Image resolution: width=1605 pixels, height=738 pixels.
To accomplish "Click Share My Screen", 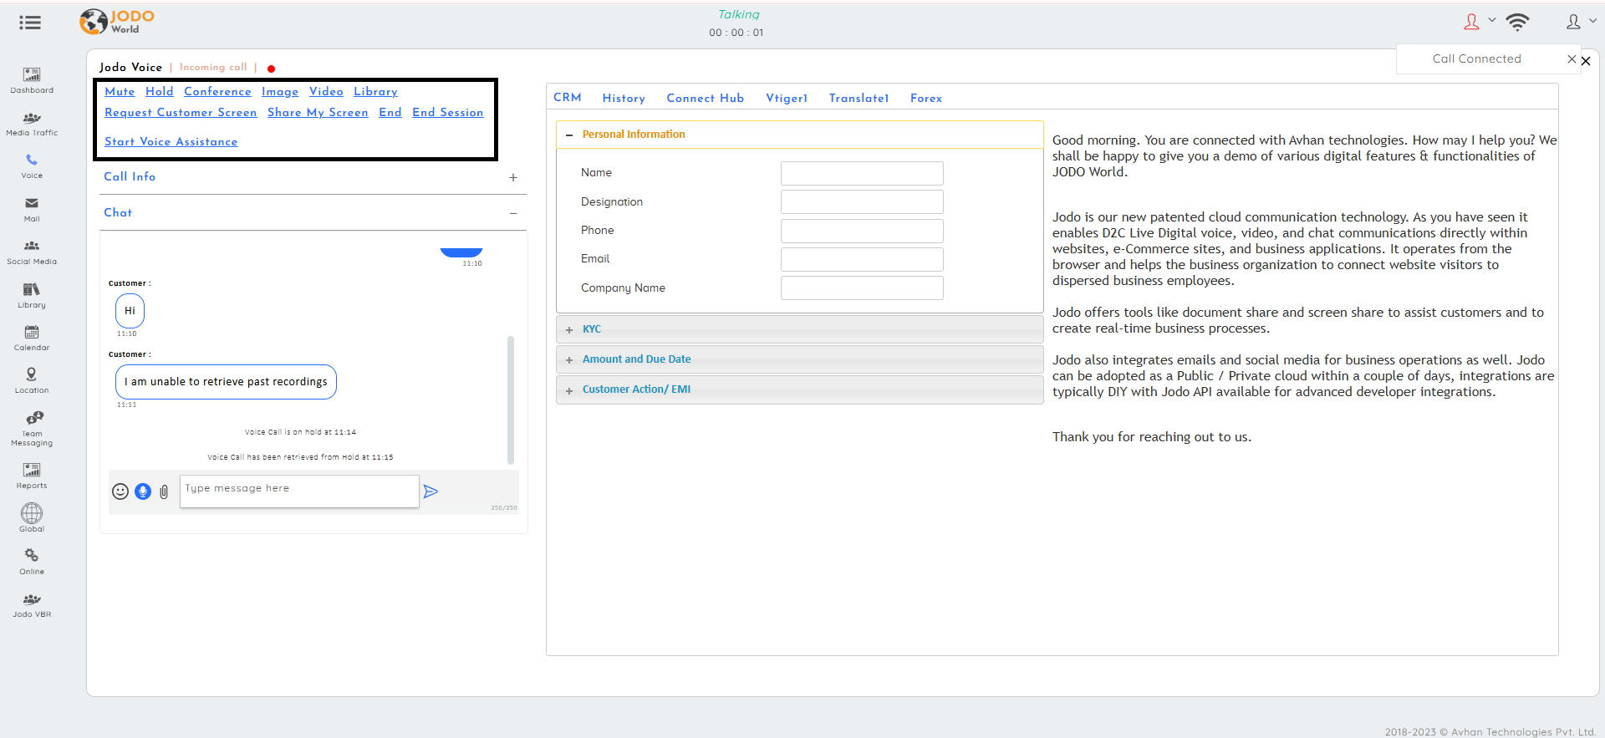I will tap(318, 113).
